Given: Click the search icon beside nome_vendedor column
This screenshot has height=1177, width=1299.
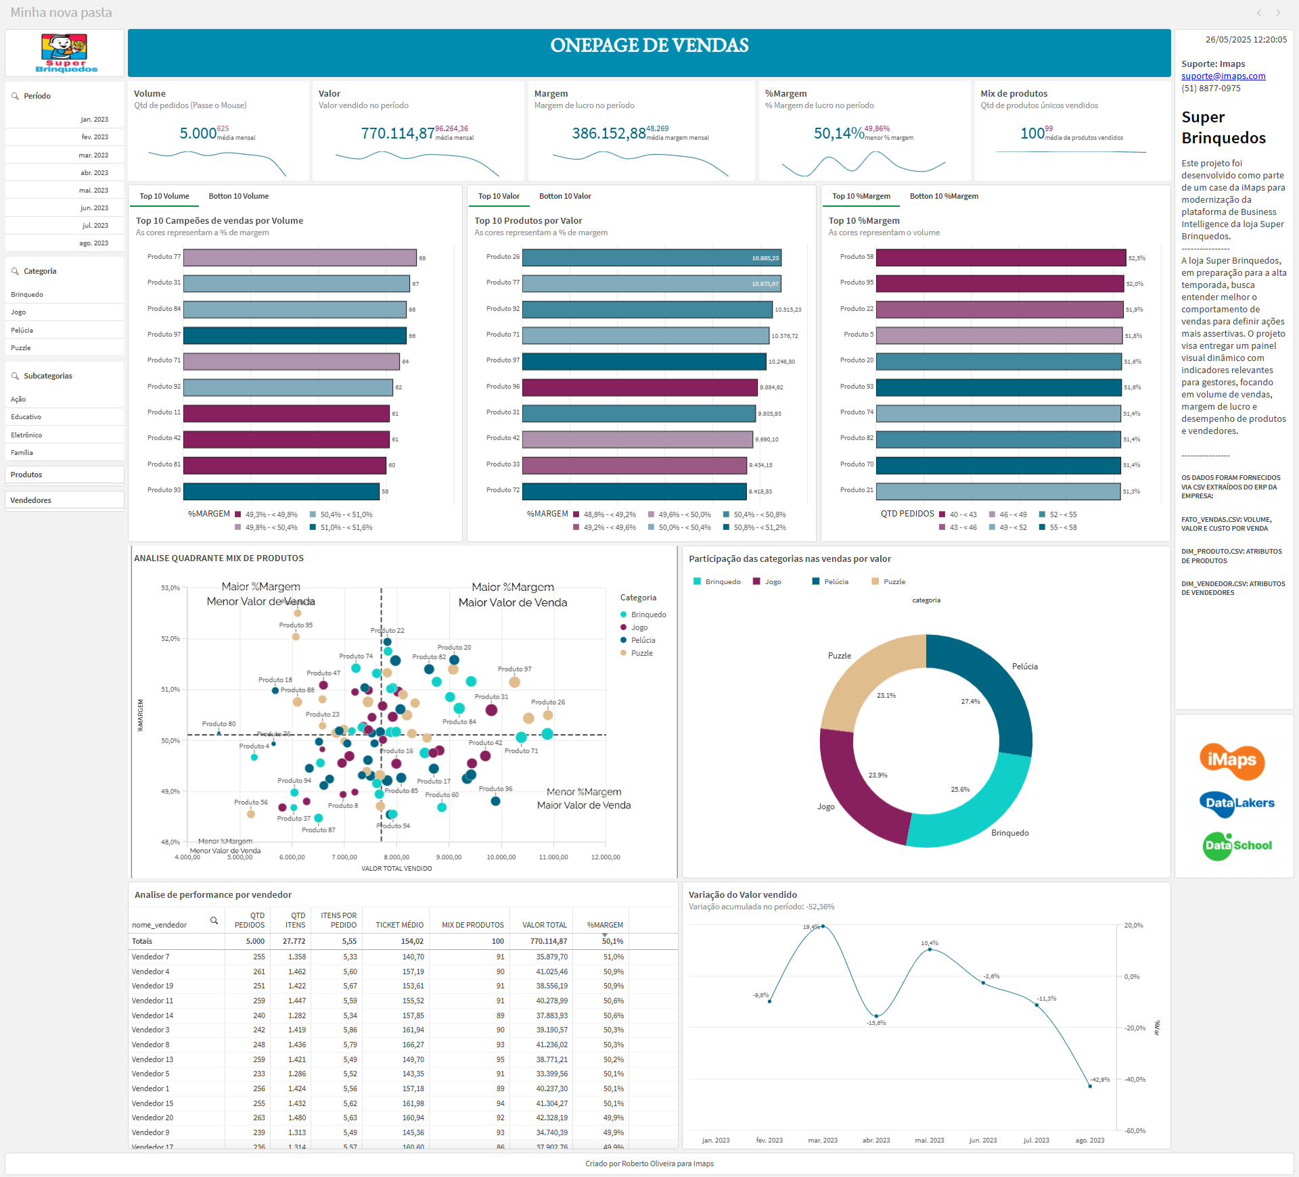Looking at the screenshot, I should (x=214, y=921).
